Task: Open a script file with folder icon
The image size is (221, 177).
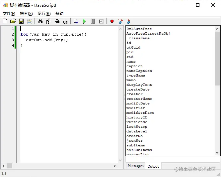Action: point(13,21)
